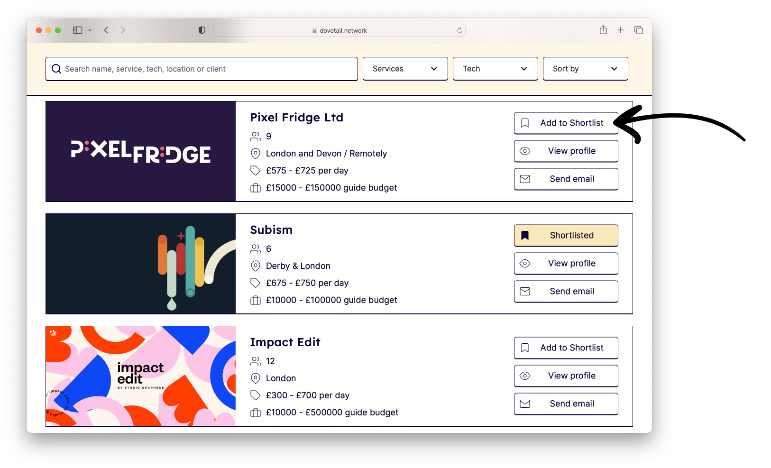Open the Pixel Fridge Ltd title
Image resolution: width=771 pixels, height=468 pixels.
pos(296,117)
